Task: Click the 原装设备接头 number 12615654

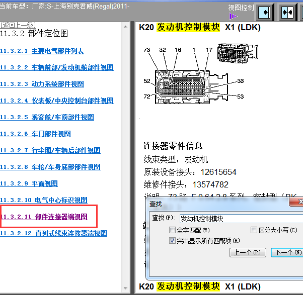Action: [218, 172]
